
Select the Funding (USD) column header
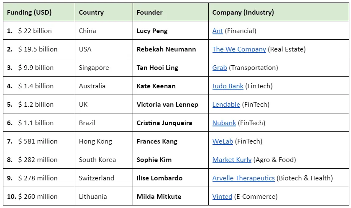(39, 12)
